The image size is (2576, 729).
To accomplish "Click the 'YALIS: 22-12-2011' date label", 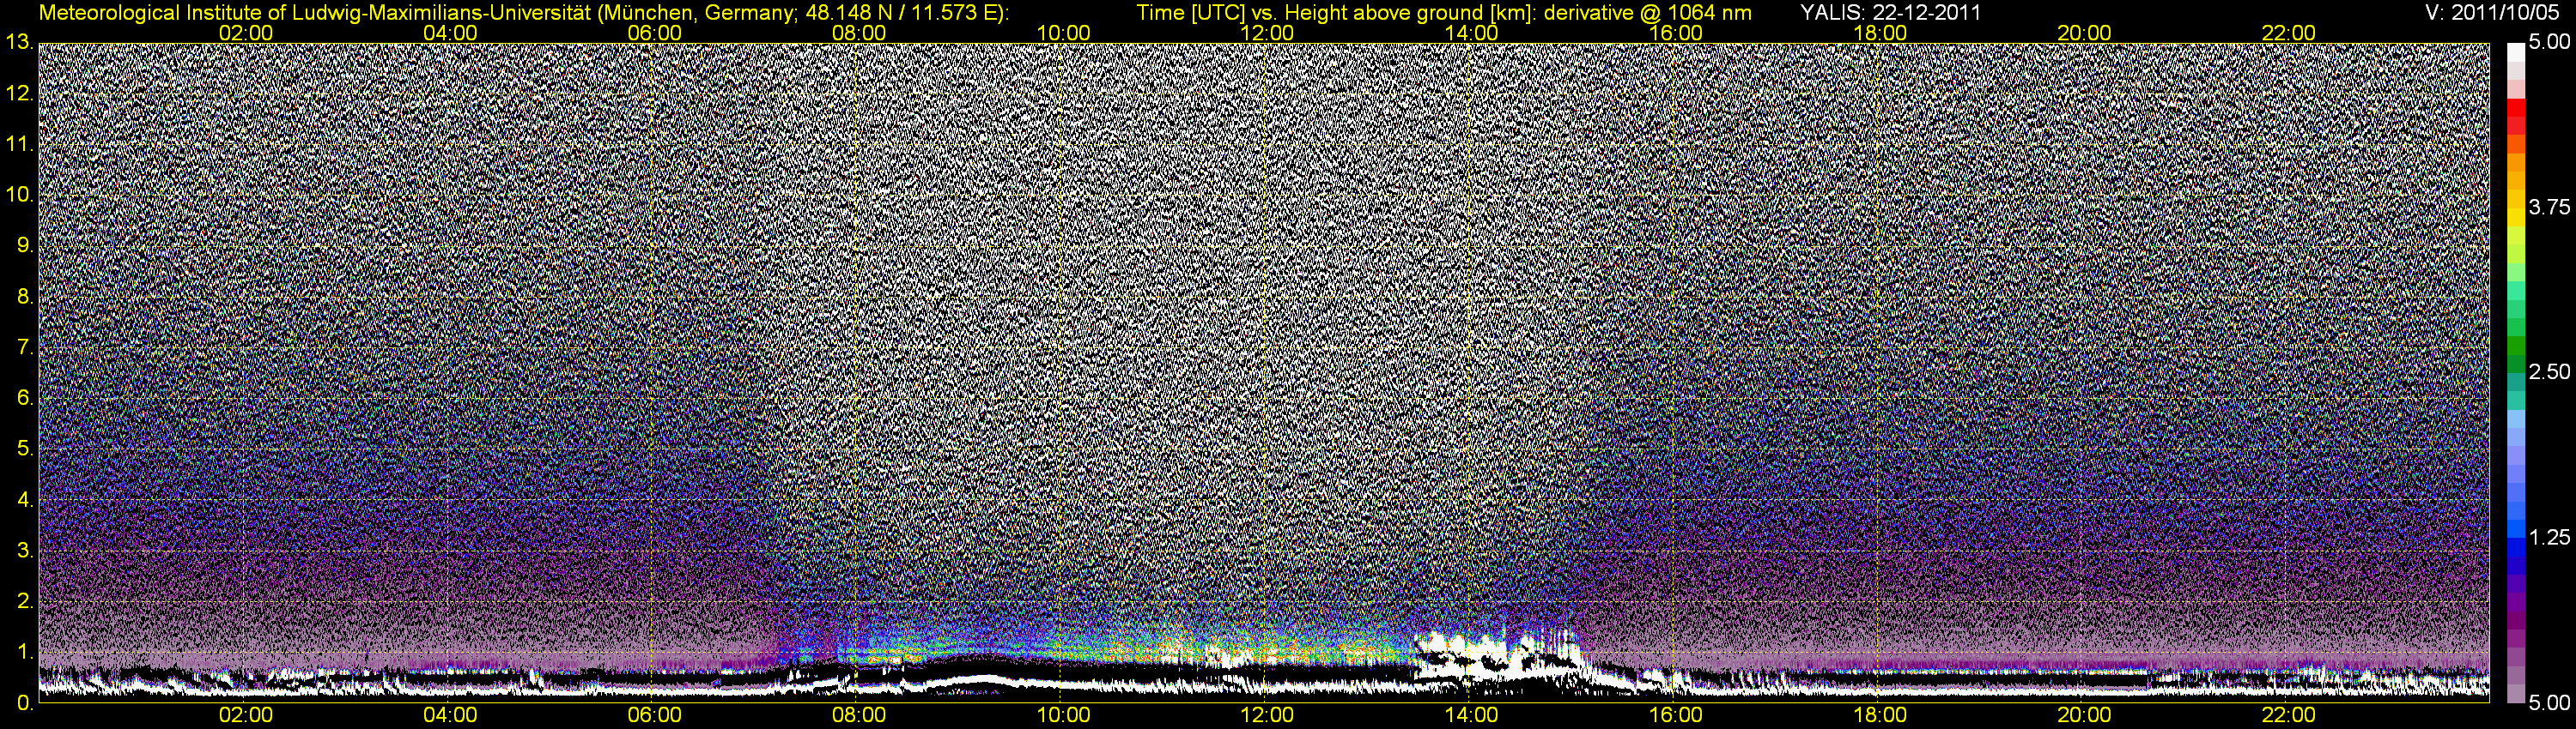I will (x=1890, y=12).
